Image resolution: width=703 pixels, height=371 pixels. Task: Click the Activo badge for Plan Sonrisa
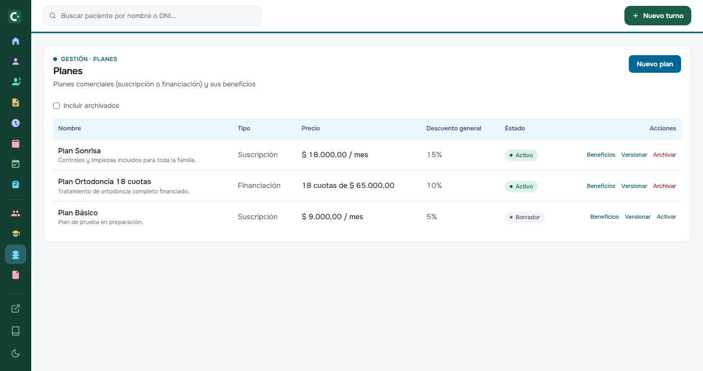(x=521, y=155)
